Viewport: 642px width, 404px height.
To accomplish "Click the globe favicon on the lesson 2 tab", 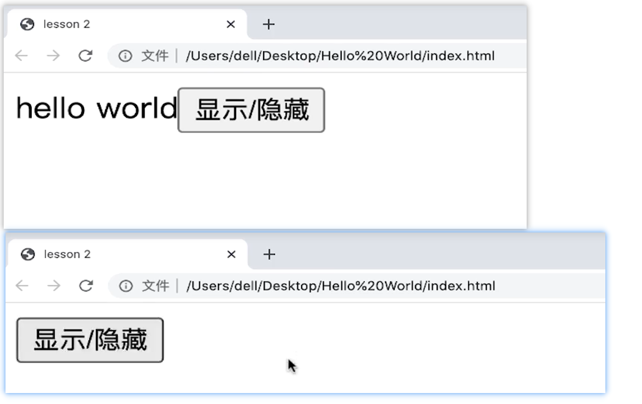I will tap(26, 24).
